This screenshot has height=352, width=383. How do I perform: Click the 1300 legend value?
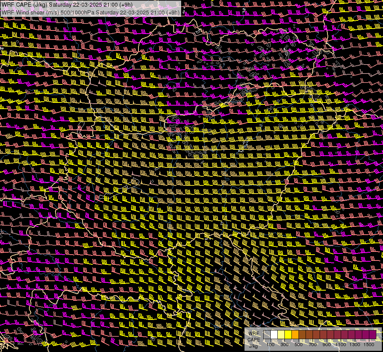point(355,345)
